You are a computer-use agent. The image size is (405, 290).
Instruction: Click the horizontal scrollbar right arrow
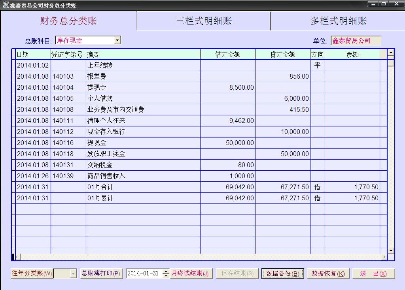(x=384, y=257)
